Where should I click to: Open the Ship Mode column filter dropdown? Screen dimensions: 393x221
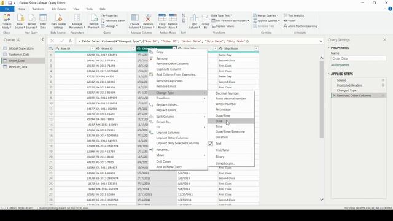[256, 48]
